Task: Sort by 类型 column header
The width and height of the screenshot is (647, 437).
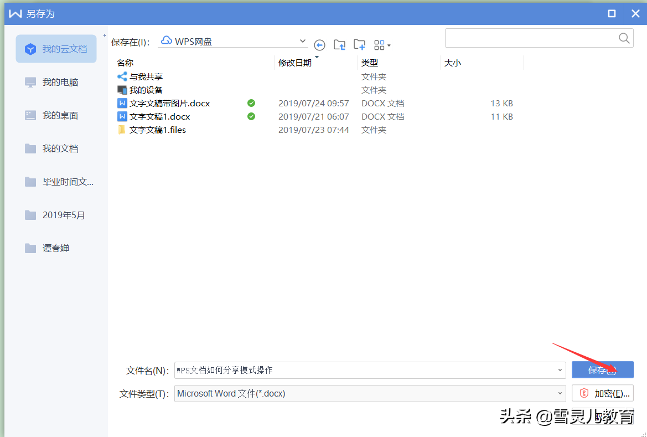Action: point(370,63)
